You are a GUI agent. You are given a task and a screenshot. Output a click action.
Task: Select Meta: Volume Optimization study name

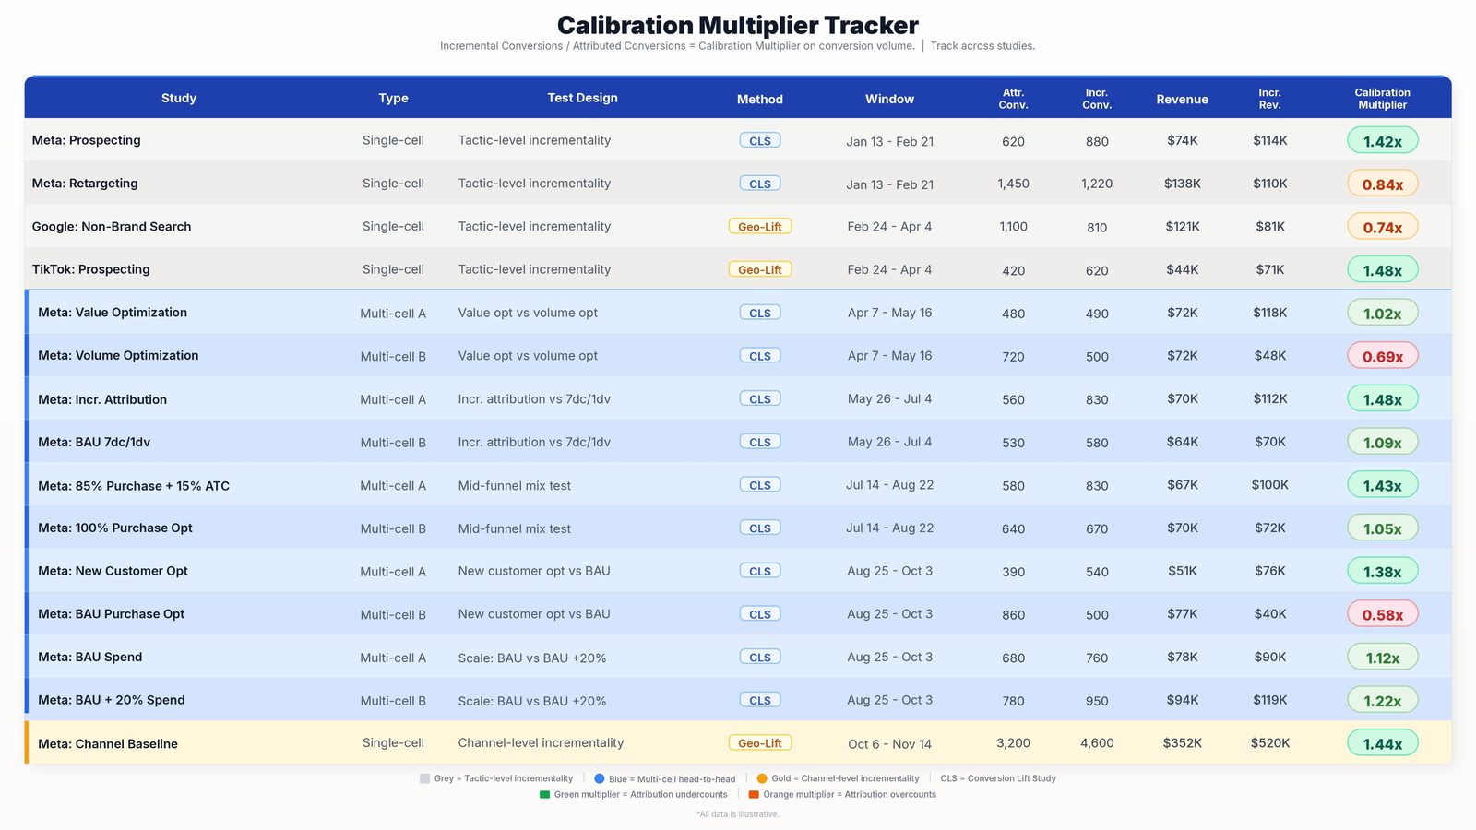(118, 356)
